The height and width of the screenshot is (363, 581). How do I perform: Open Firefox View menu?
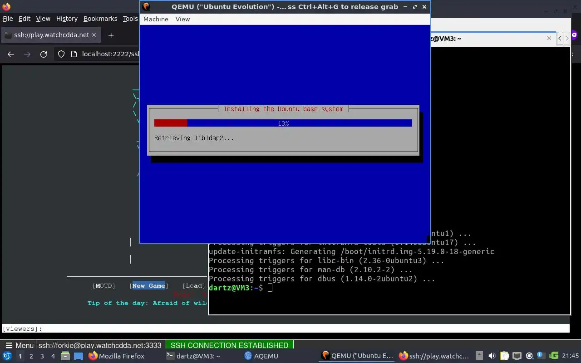tap(43, 19)
